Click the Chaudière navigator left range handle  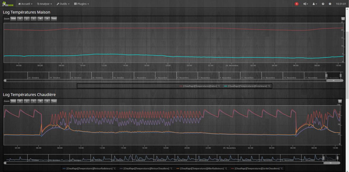coord(324,158)
